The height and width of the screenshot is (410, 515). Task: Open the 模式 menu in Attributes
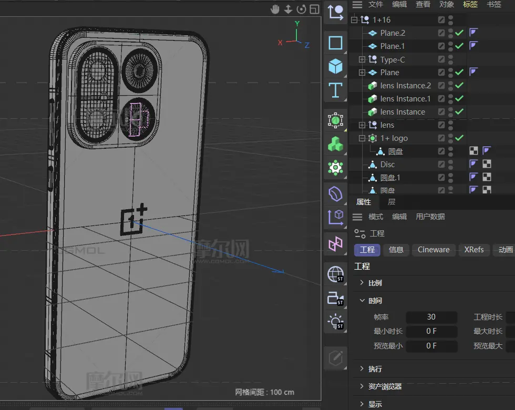(x=376, y=217)
